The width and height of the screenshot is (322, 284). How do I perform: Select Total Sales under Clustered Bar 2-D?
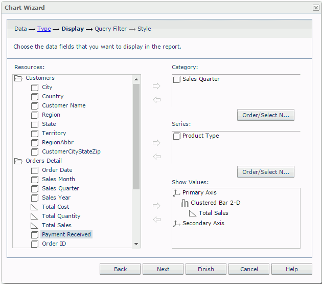213,213
